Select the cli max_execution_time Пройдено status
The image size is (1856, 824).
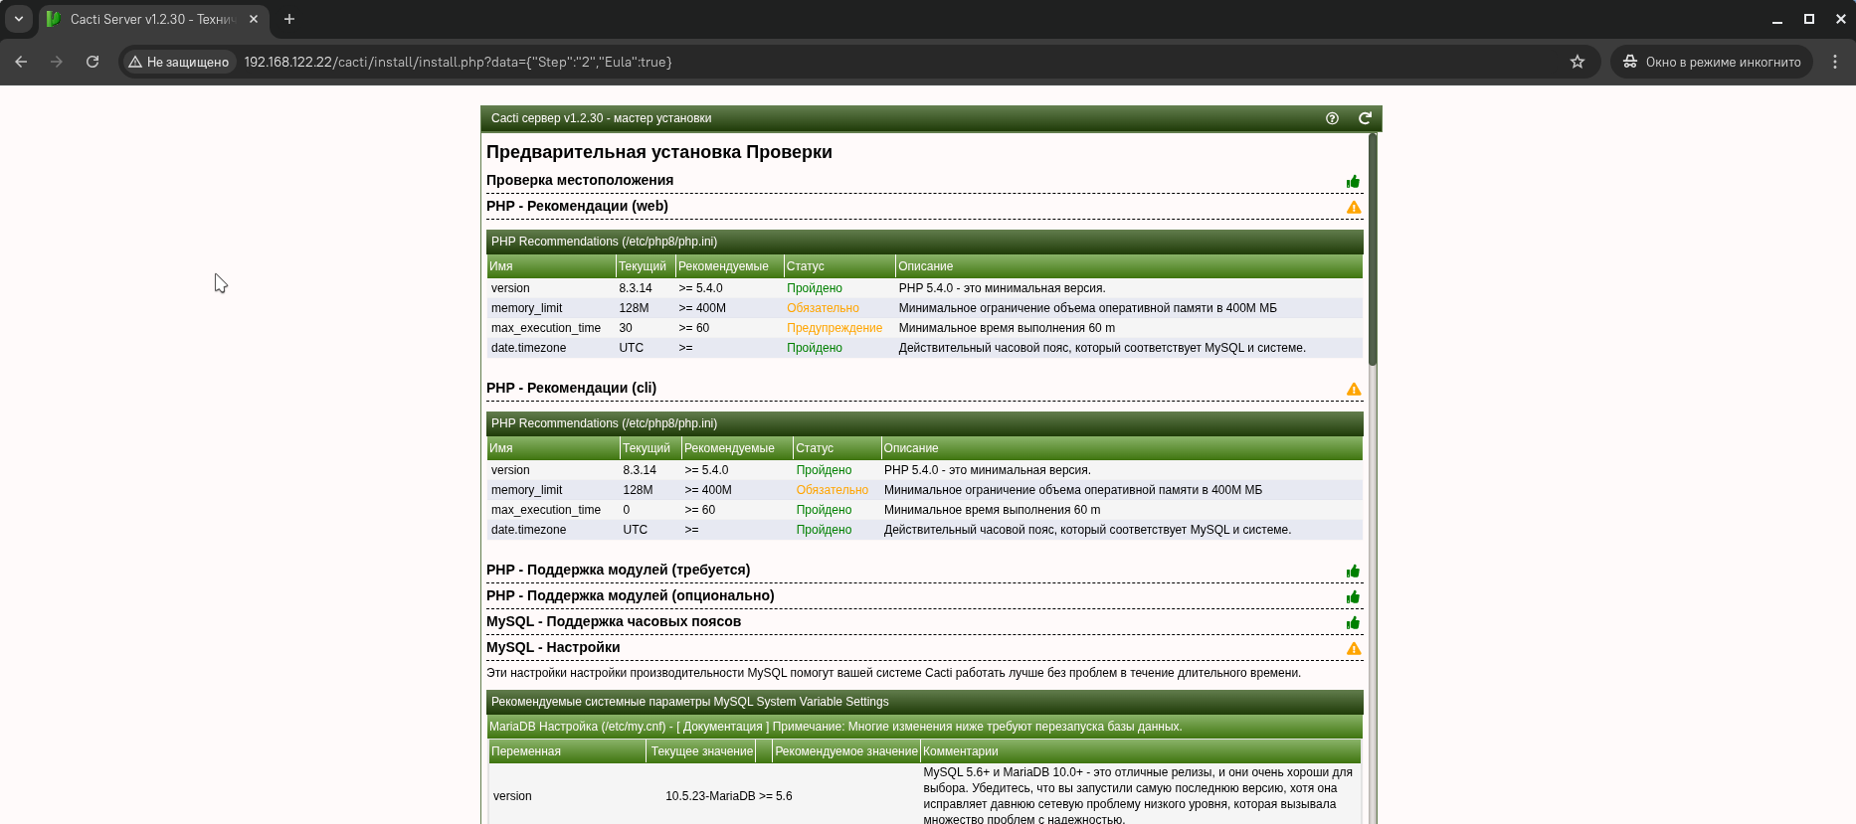[x=824, y=510]
